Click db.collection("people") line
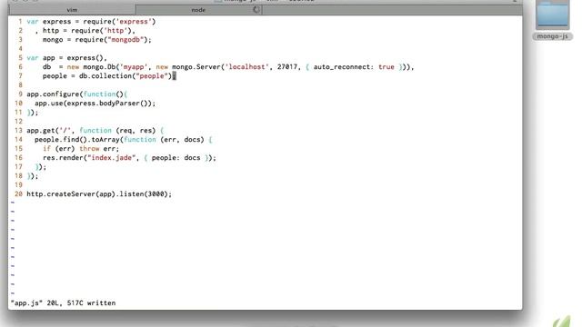 coord(109,76)
